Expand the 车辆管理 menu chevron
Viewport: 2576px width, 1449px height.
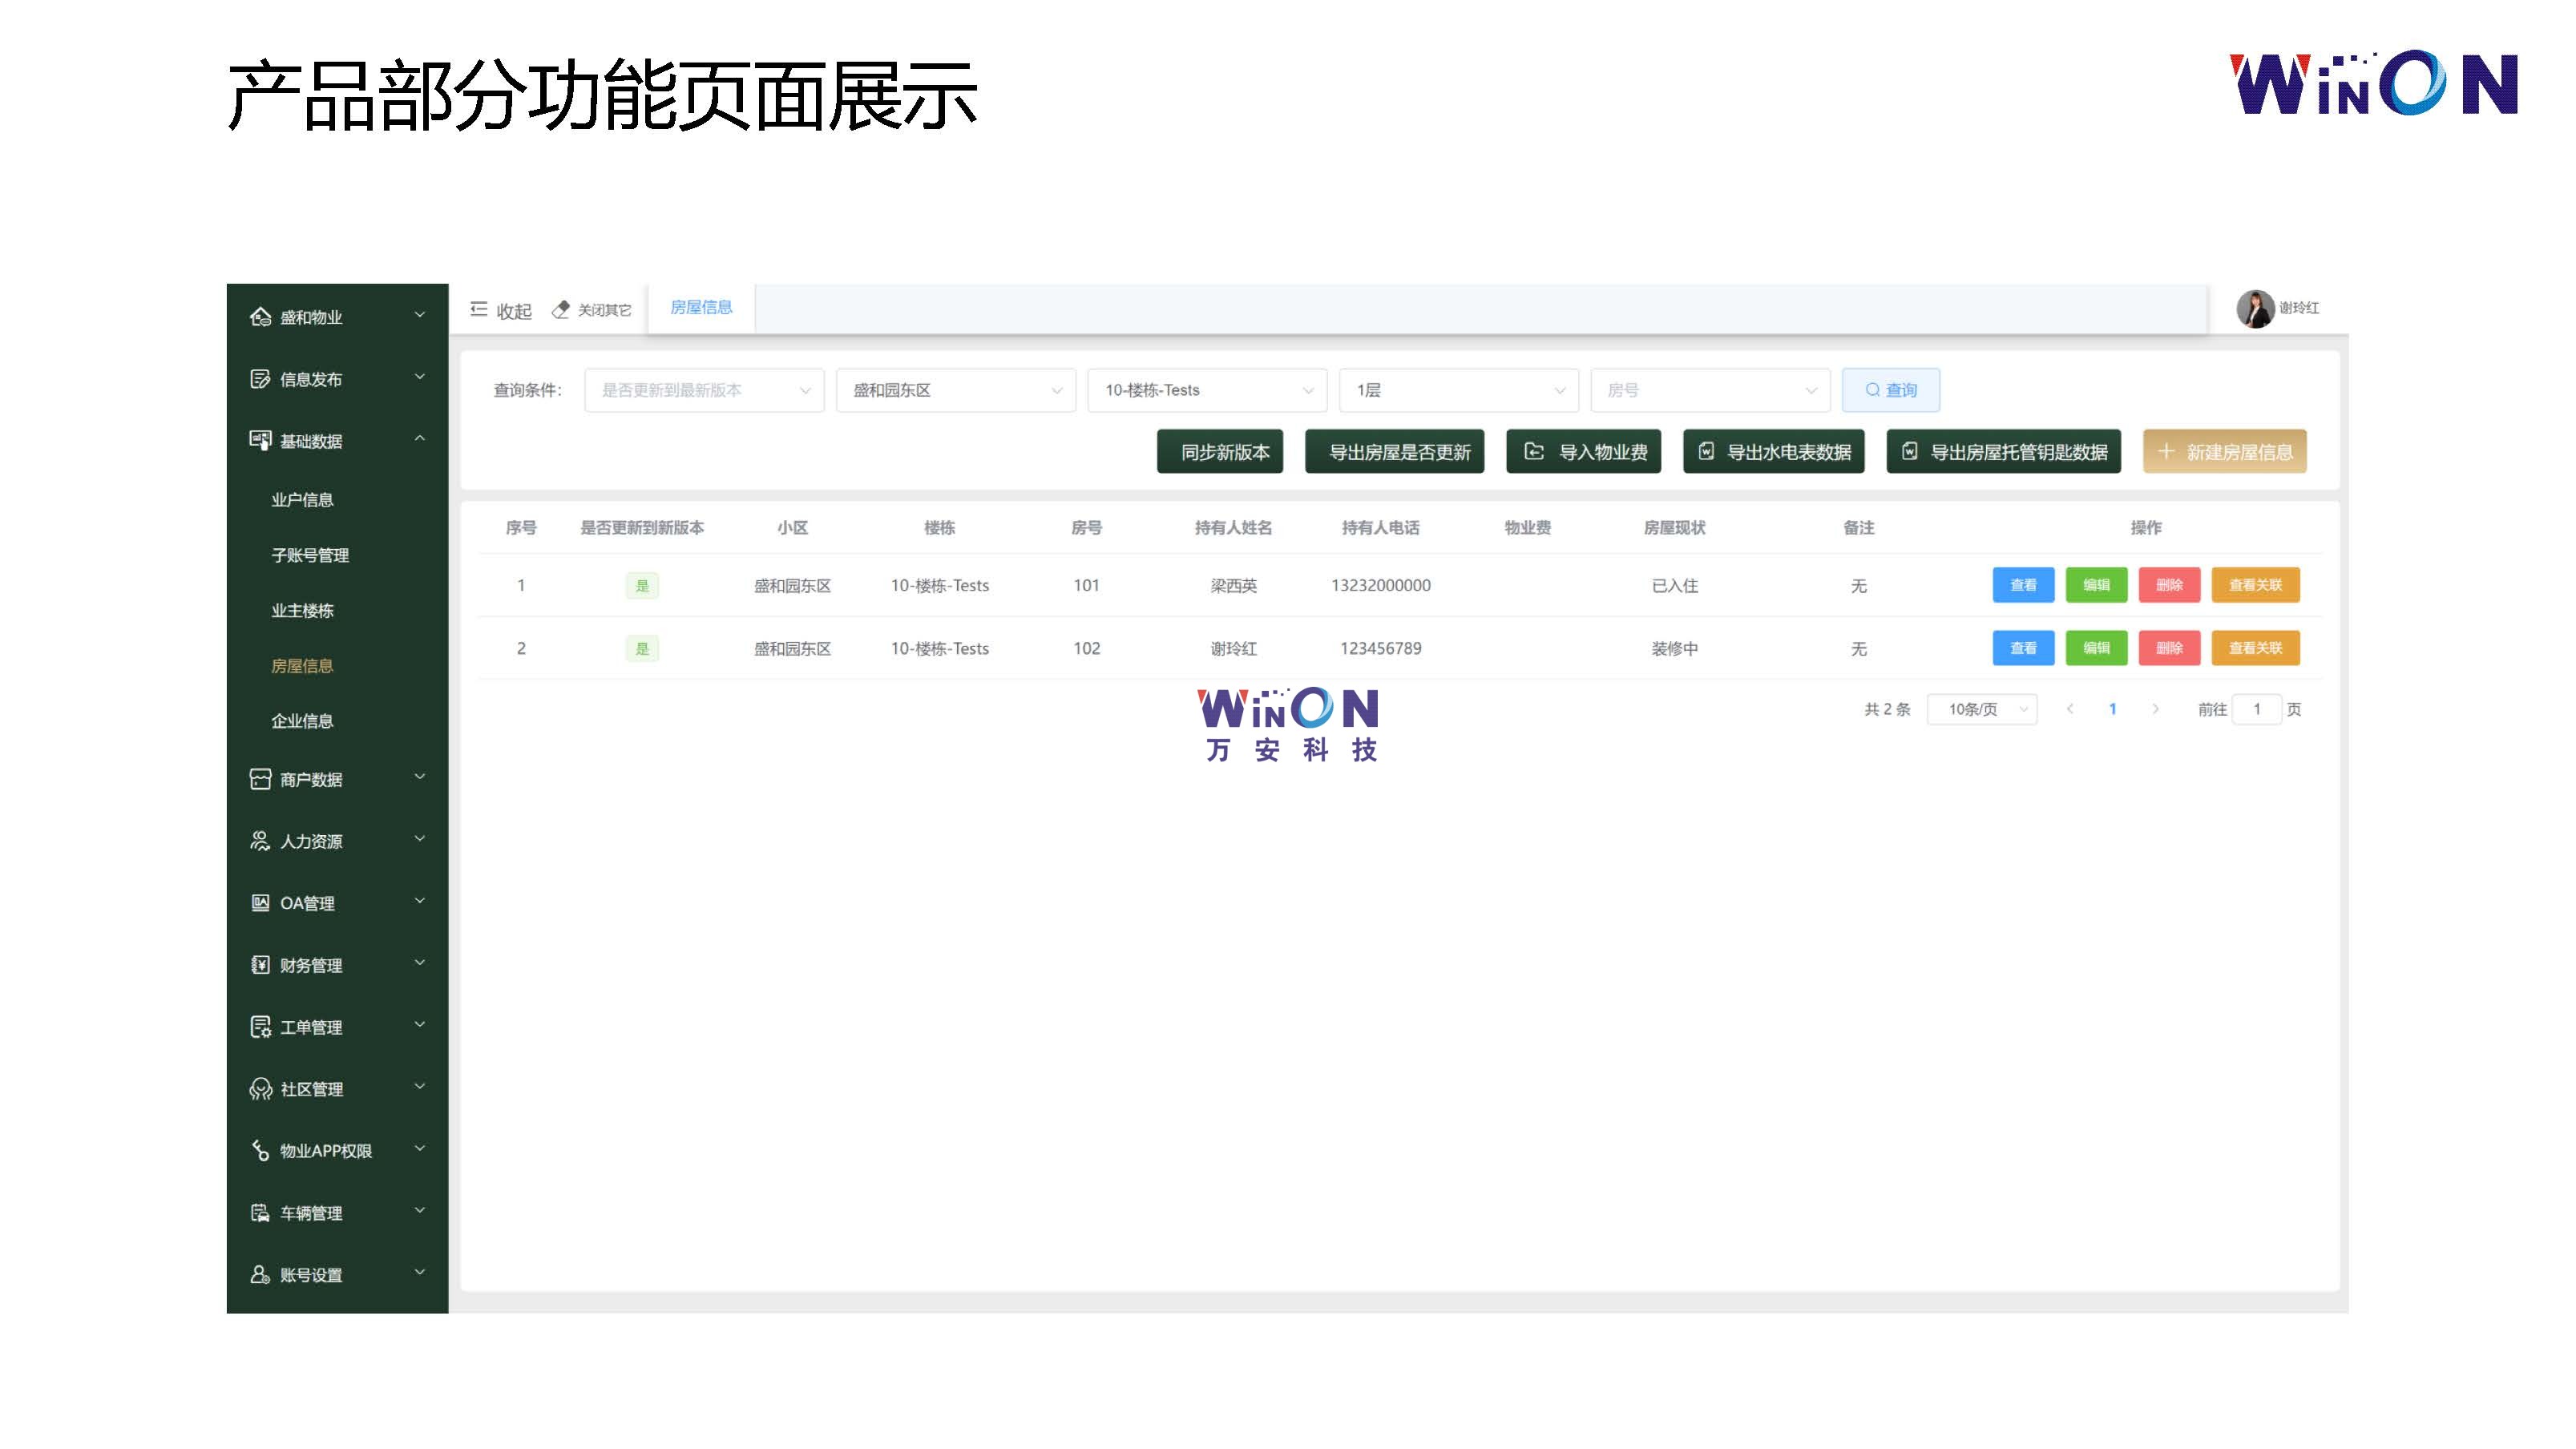(420, 1211)
